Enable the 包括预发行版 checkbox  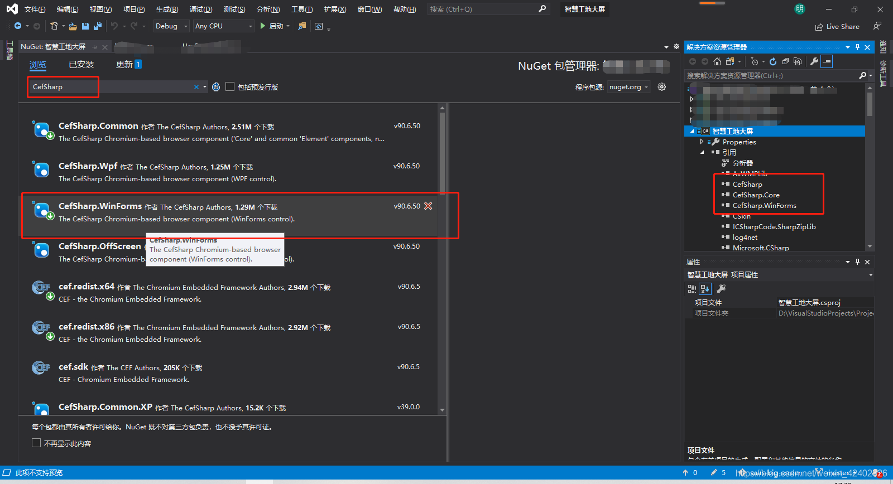(x=230, y=87)
